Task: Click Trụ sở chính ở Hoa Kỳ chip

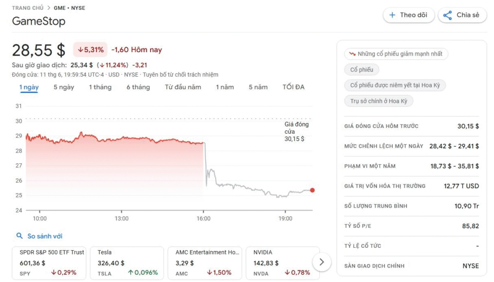Action: (379, 101)
